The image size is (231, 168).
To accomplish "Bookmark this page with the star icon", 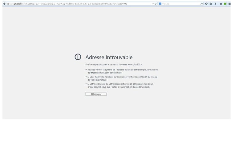I will (206, 4).
